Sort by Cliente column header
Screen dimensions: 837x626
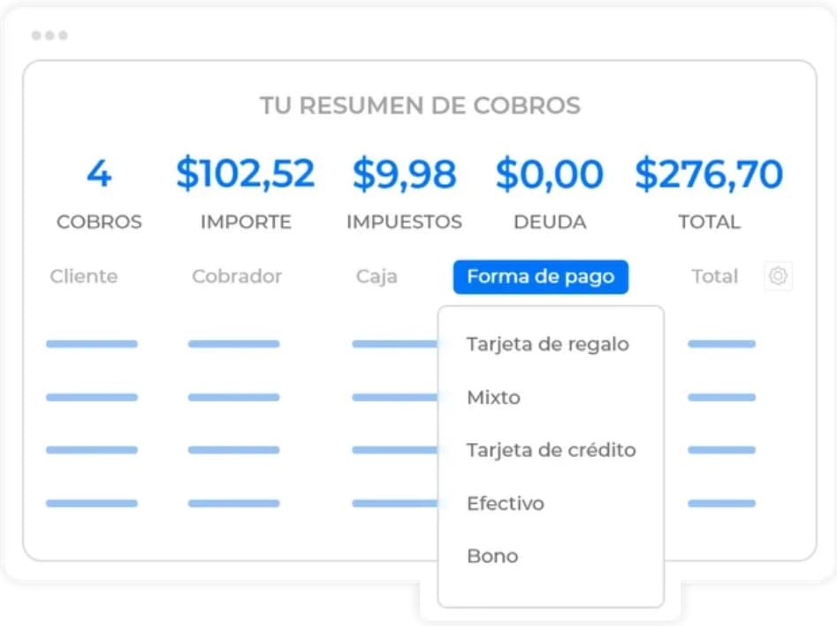coord(84,276)
